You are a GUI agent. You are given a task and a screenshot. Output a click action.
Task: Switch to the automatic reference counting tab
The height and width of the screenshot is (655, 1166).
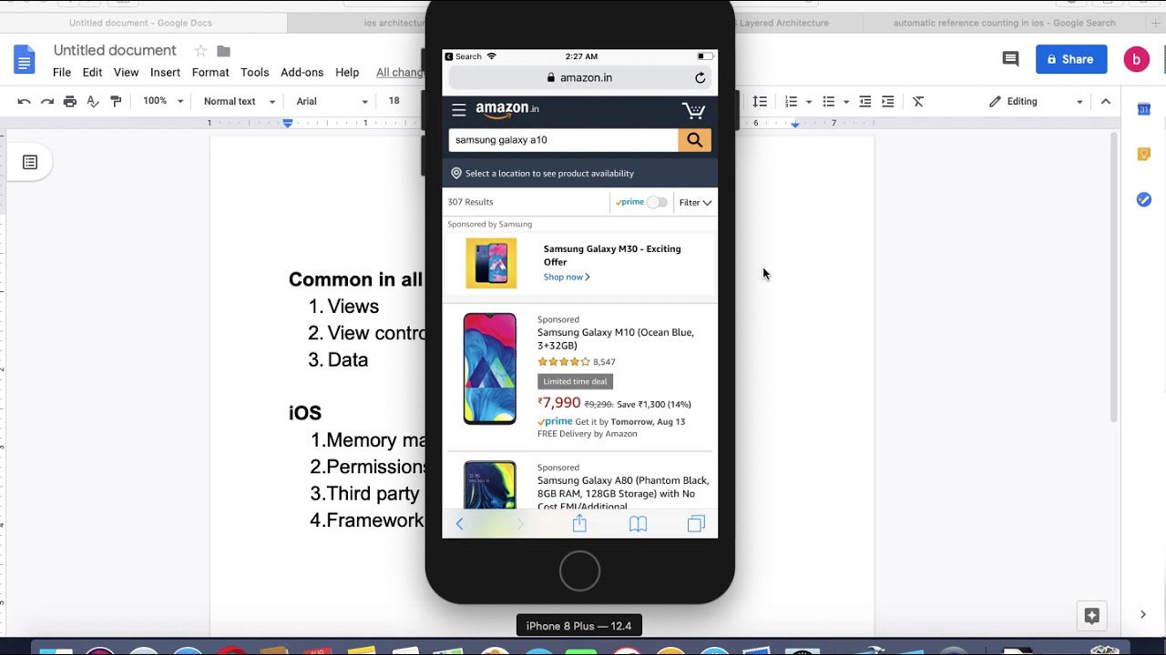coord(1005,23)
